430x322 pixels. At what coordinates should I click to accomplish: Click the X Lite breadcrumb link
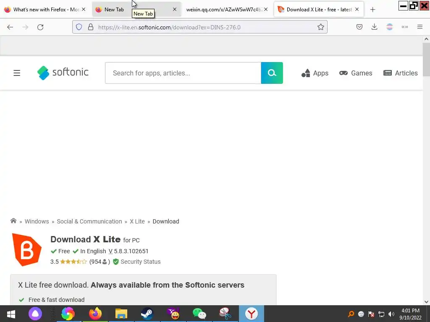tap(137, 221)
